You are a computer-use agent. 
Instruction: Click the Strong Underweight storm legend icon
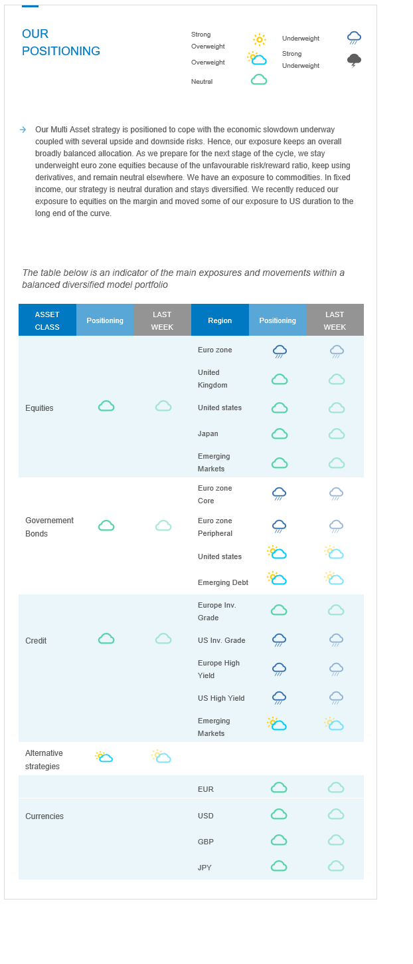[355, 60]
